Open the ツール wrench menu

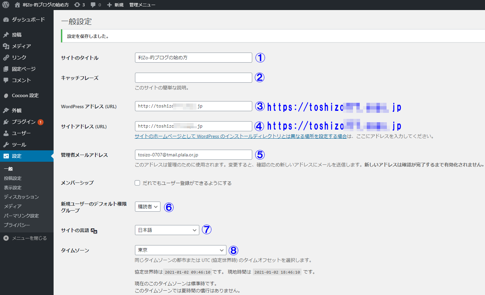coord(19,145)
